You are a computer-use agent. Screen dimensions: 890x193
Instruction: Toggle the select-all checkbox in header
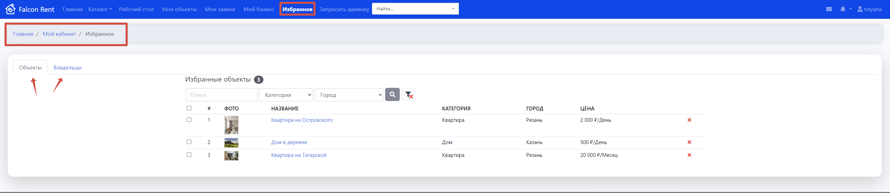pos(189,108)
